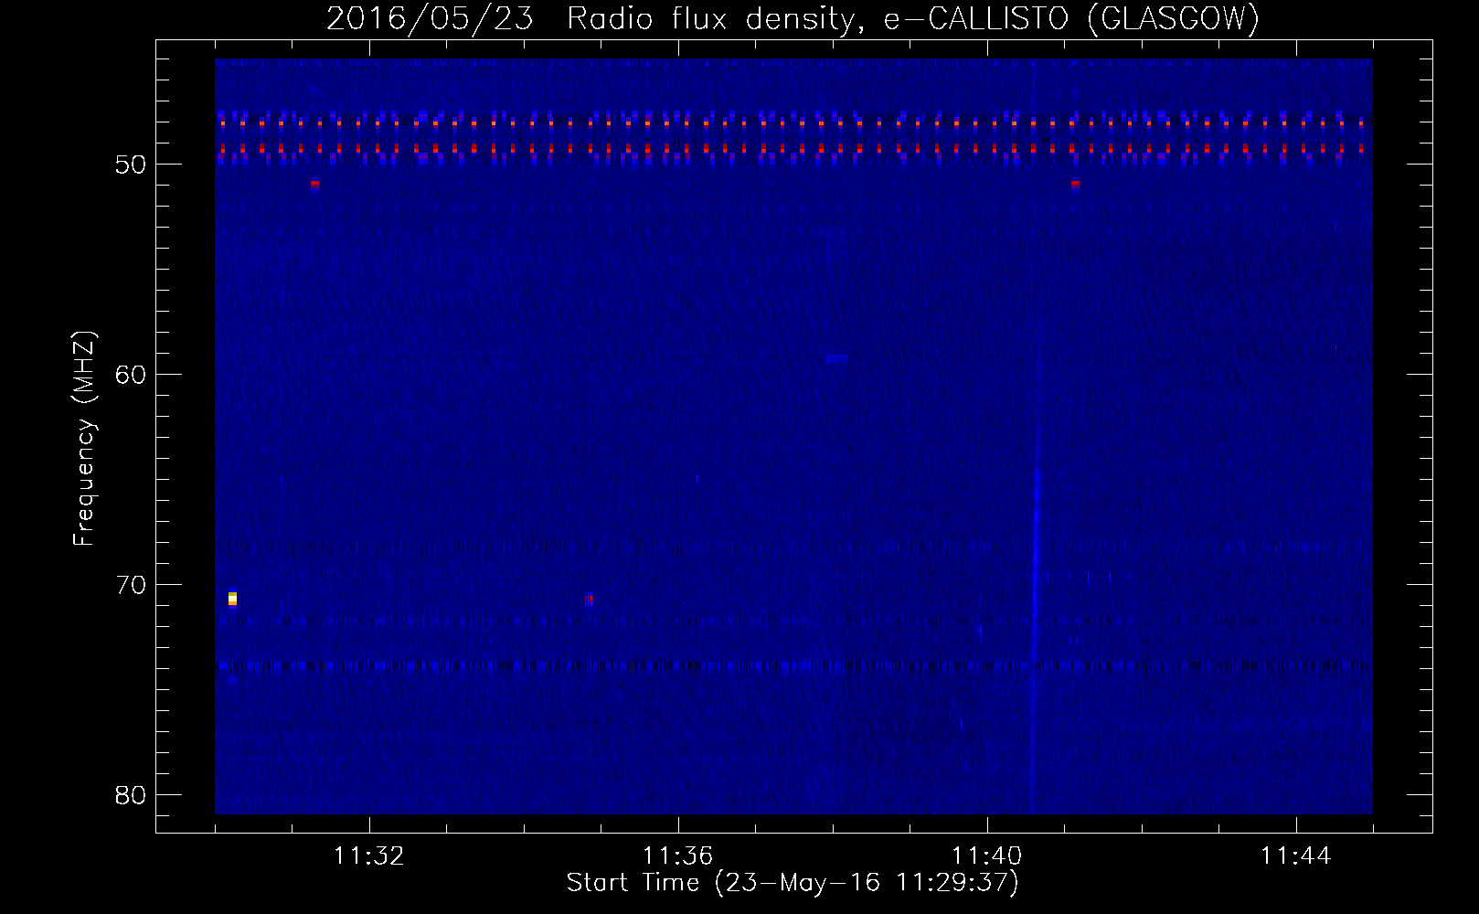
Task: Click the bright yellow spot near 71 MHz
Action: [232, 599]
